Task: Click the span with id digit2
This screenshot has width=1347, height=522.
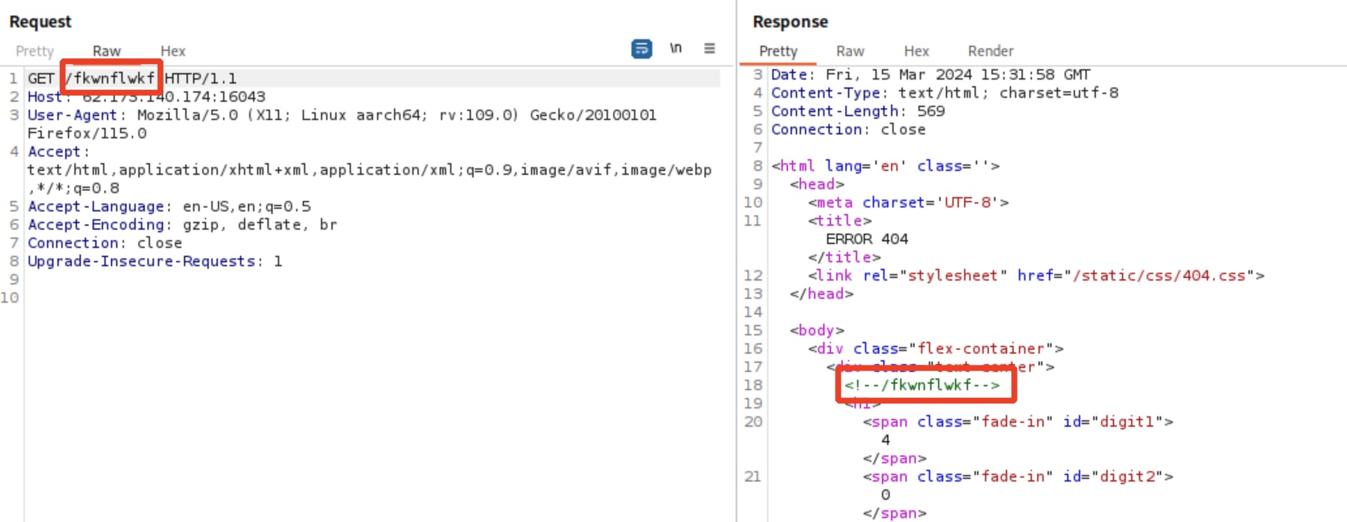Action: (x=1018, y=476)
